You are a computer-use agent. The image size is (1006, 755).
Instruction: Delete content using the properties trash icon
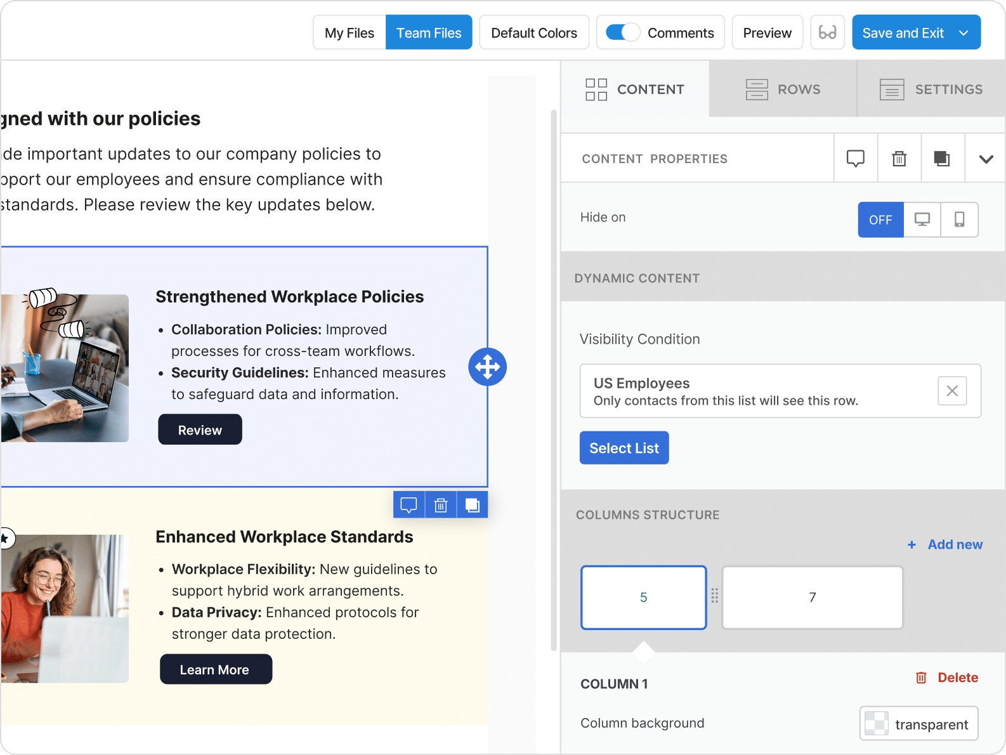899,159
